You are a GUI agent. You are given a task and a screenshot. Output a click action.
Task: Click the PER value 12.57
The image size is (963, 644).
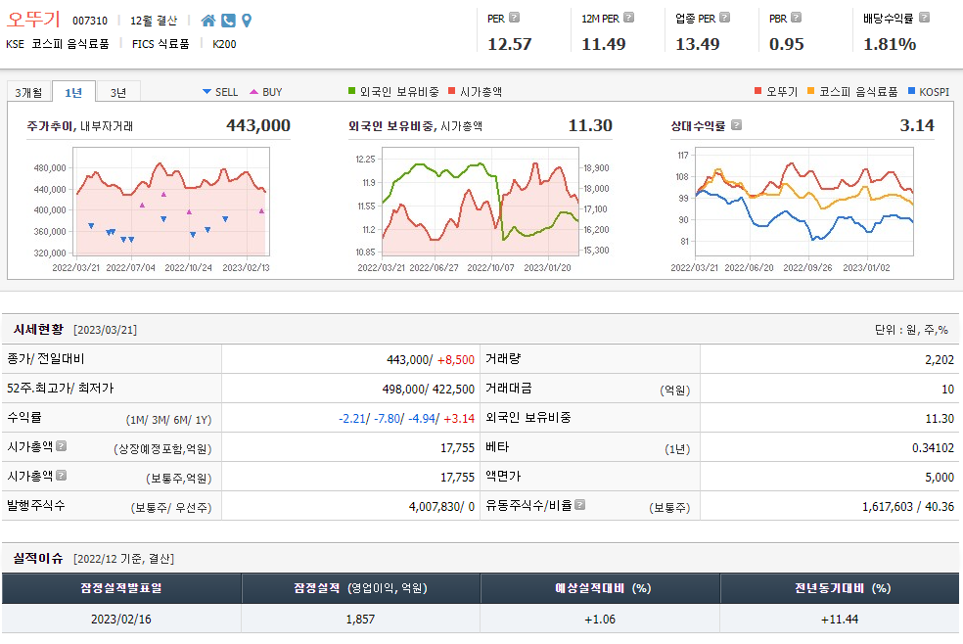click(510, 44)
